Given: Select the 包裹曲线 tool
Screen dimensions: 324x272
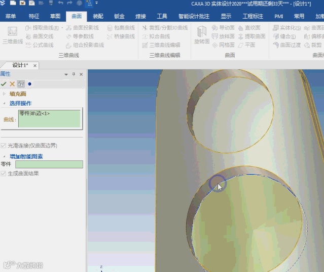Looking at the screenshot, I should tap(121, 28).
